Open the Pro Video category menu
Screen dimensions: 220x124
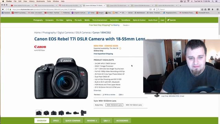point(60,20)
